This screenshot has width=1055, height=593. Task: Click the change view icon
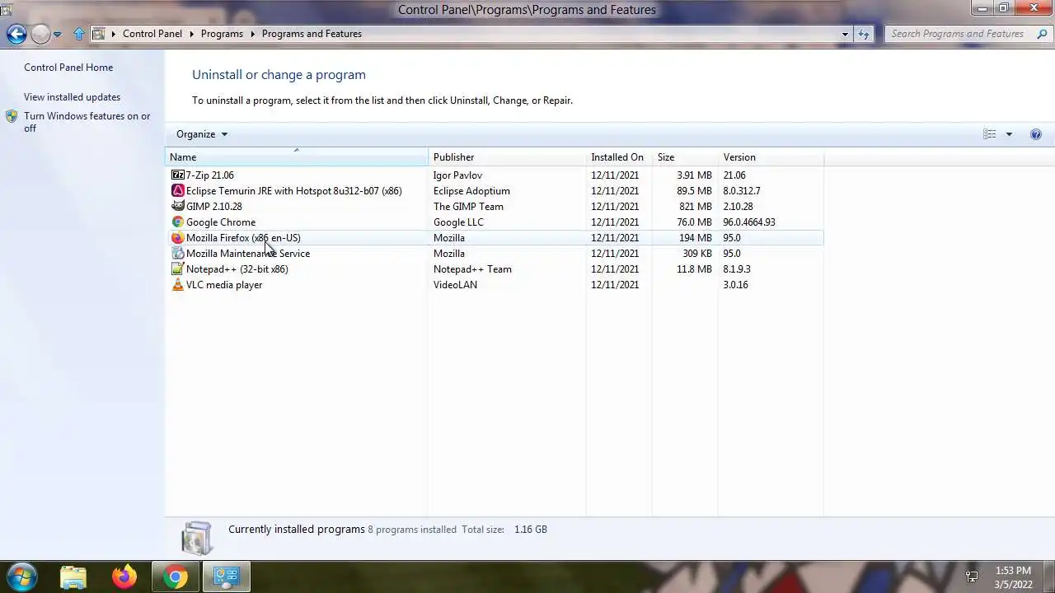(990, 134)
